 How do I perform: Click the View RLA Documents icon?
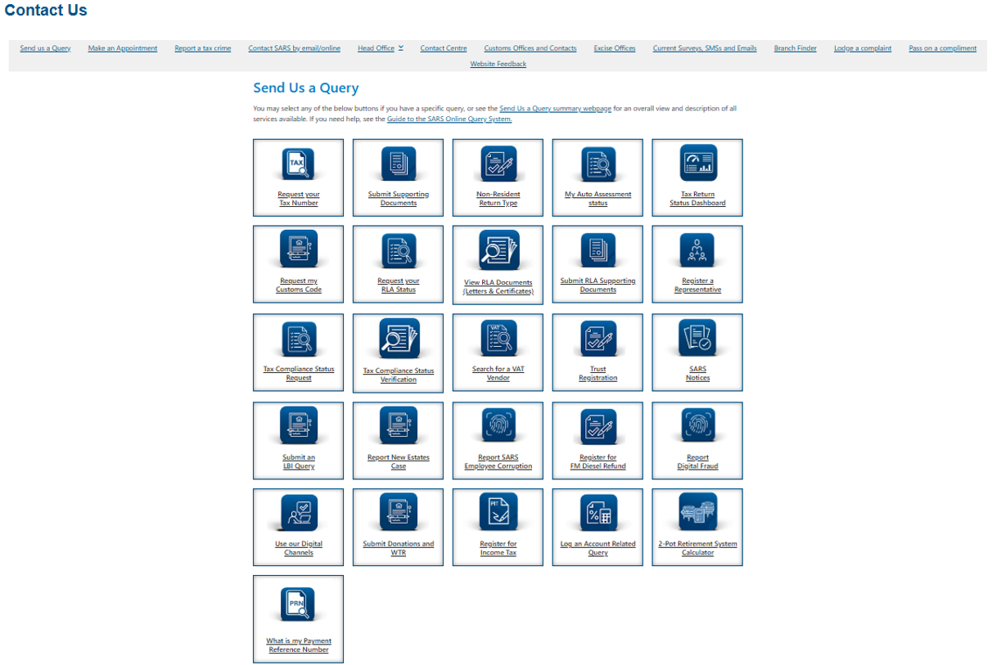click(498, 250)
